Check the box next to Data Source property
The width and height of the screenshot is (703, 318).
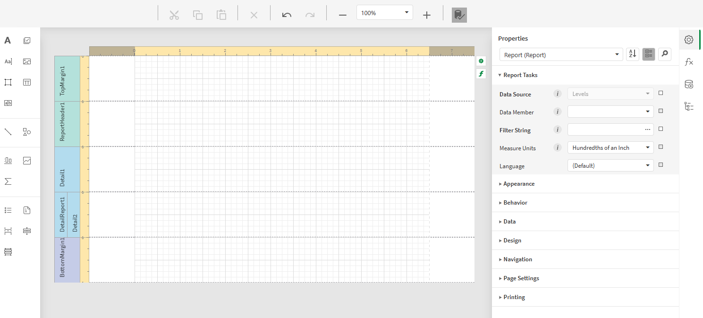[661, 93]
